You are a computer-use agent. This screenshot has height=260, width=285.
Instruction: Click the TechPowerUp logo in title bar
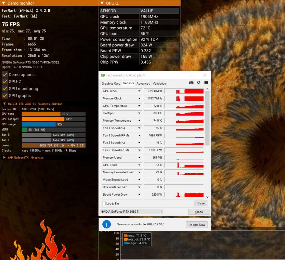click(x=103, y=75)
